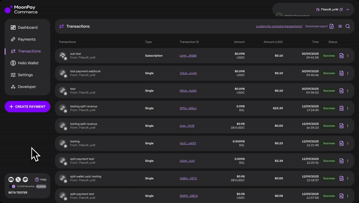View details icon for 09:38:02 'test' row

[x=341, y=91]
